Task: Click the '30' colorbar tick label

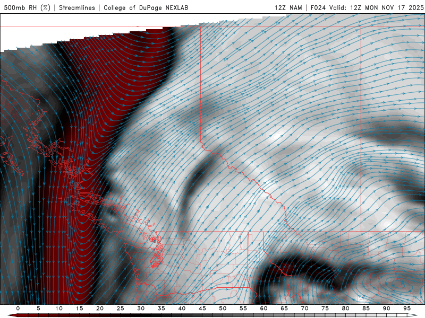Action: click(x=141, y=308)
